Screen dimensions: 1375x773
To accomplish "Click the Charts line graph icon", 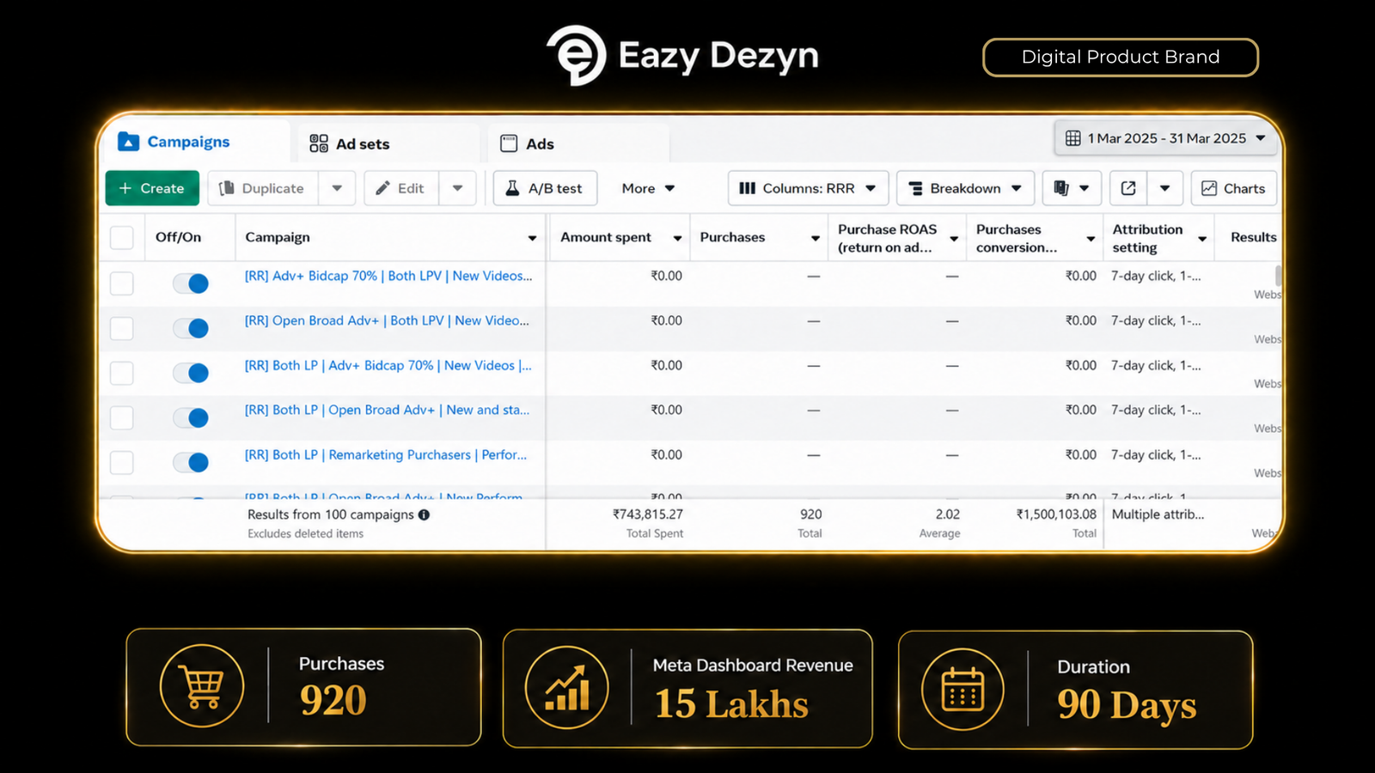I will point(1209,188).
